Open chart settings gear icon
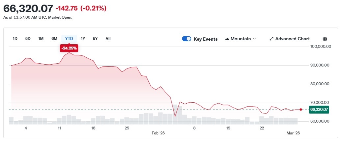 (325, 39)
